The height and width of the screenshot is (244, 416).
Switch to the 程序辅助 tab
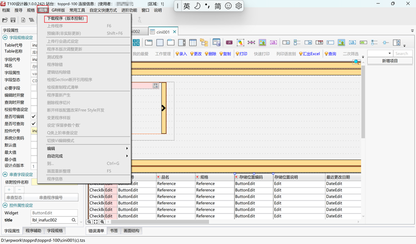[34, 231]
